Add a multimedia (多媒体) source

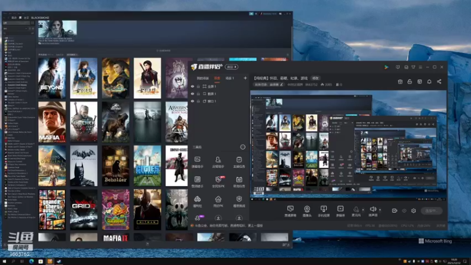click(x=340, y=211)
